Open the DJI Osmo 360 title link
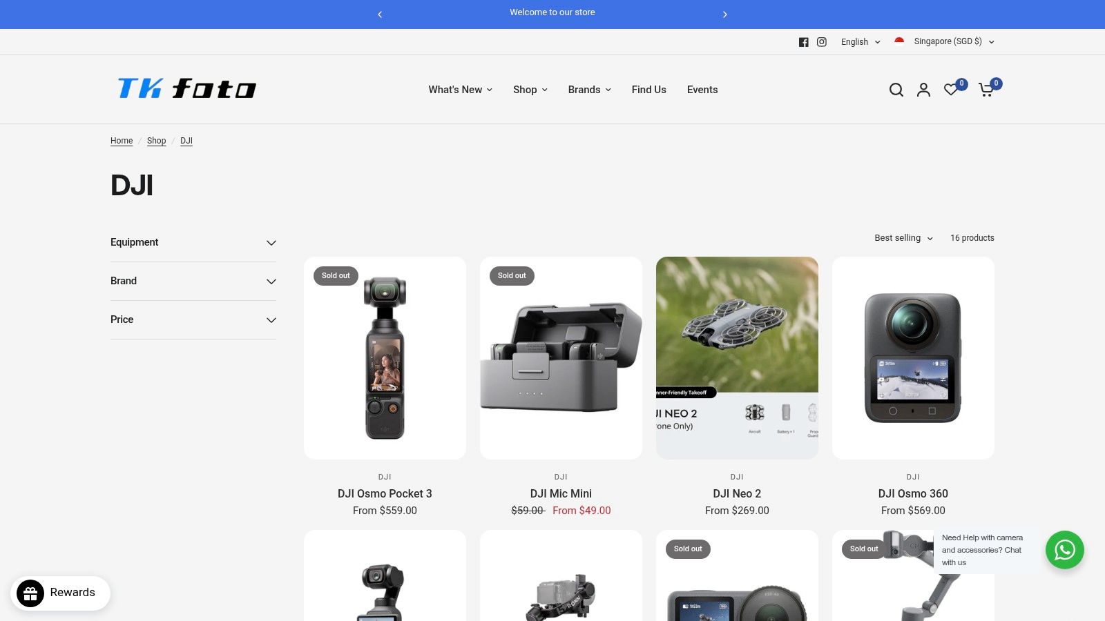This screenshot has height=621, width=1105. pos(913,493)
